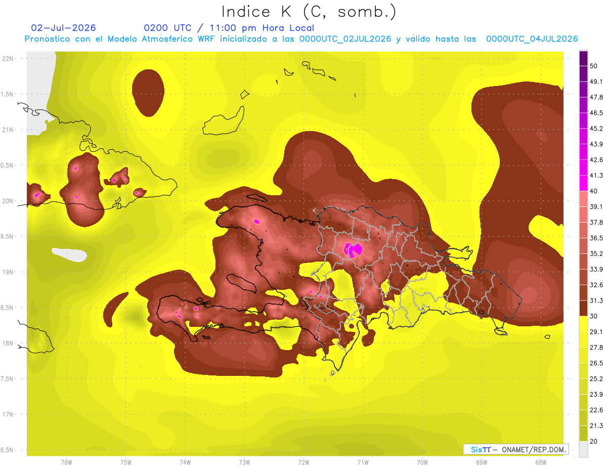Viewport: 607px width, 469px height.
Task: Select the legend value "26.5"
Action: 596,363
